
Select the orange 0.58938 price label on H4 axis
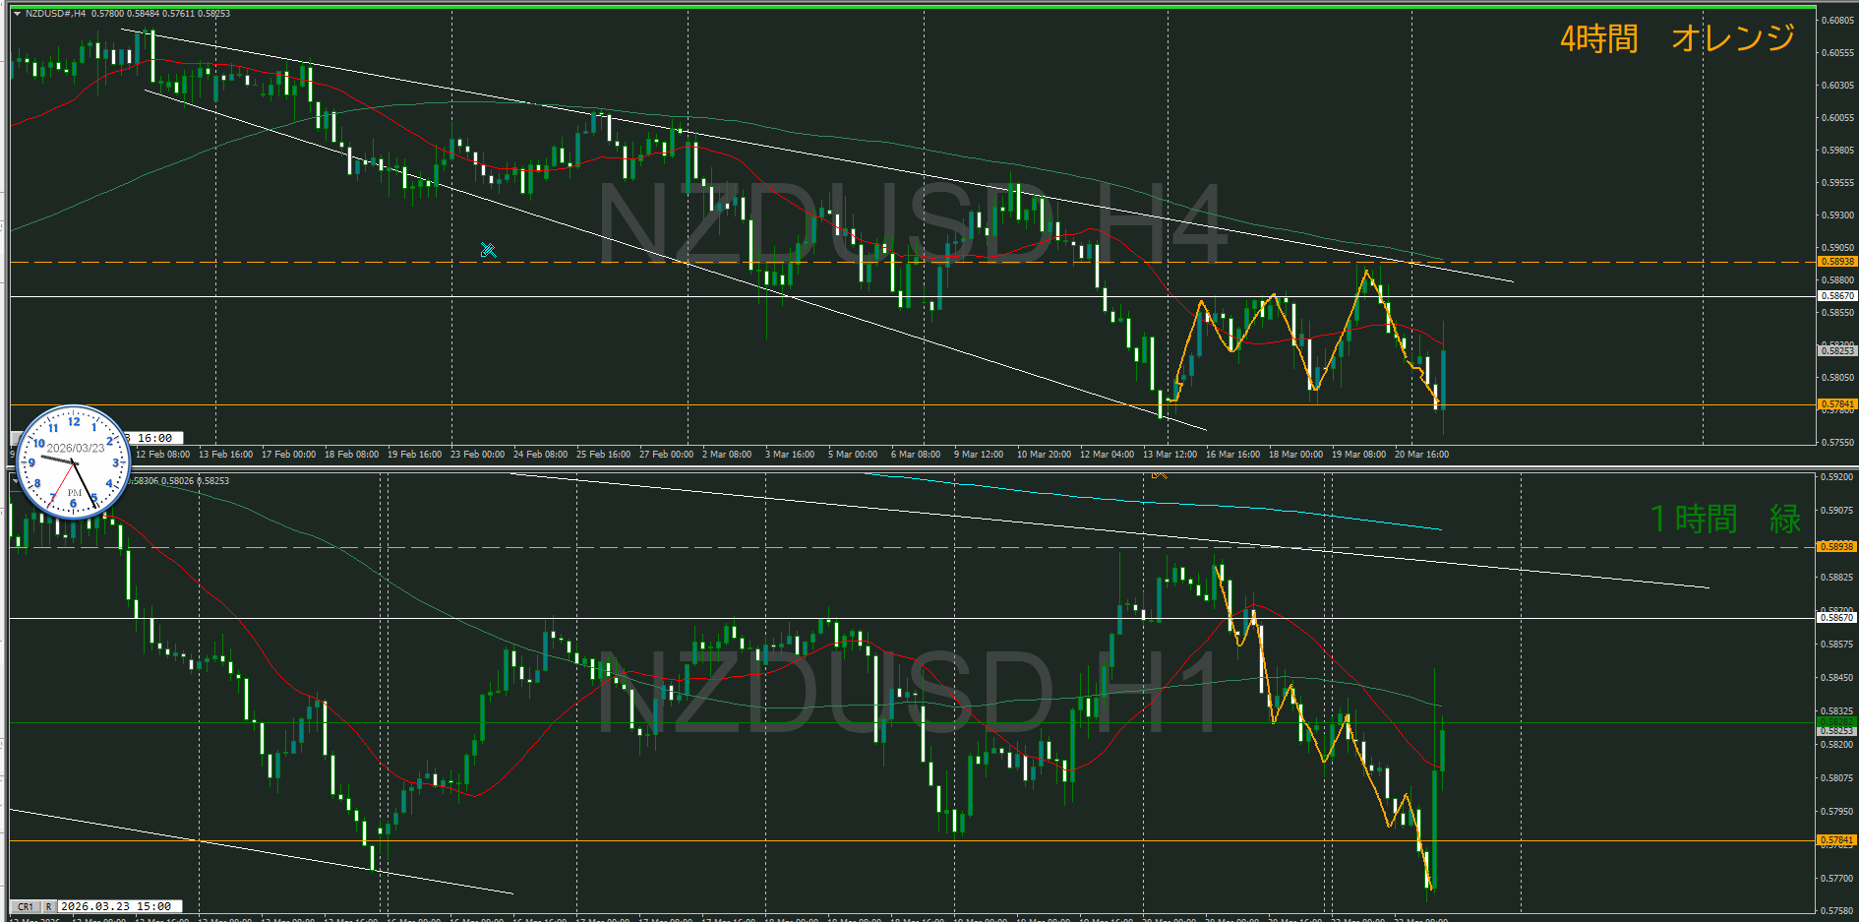(x=1836, y=262)
